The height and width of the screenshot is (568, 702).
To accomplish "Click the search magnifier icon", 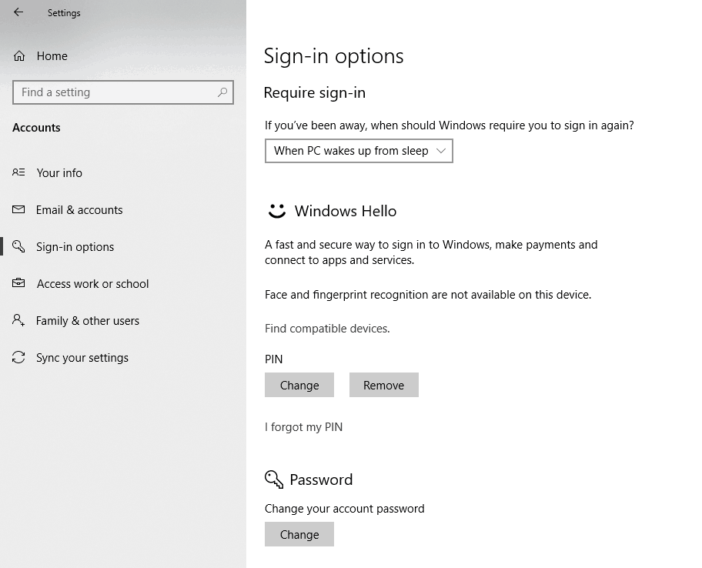I will (222, 92).
